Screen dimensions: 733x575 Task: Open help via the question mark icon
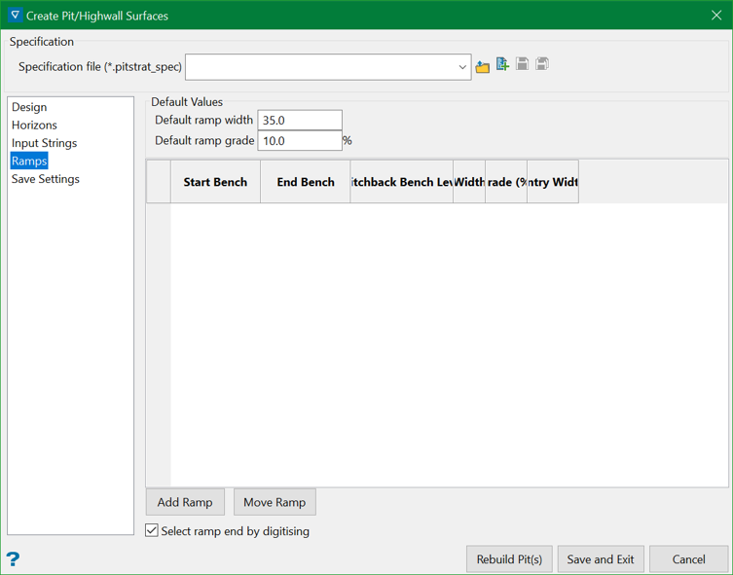(x=13, y=558)
